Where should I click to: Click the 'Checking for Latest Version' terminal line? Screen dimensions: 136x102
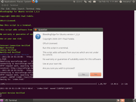14,54
